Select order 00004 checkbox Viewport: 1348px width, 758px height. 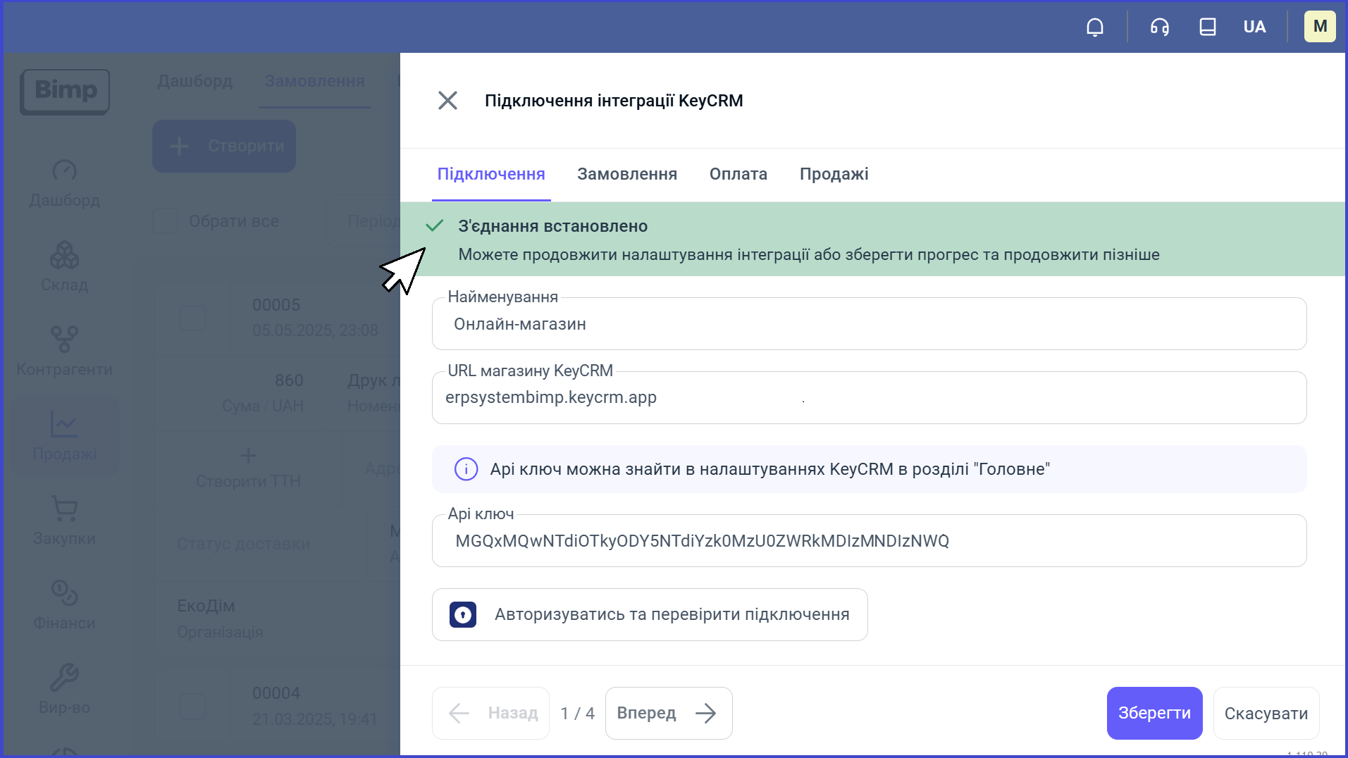point(192,707)
